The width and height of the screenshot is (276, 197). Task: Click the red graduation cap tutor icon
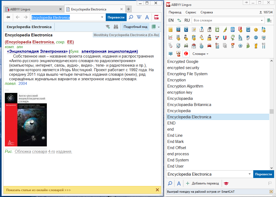coord(226,183)
